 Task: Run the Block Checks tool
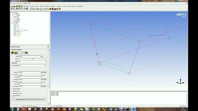click(57, 9)
